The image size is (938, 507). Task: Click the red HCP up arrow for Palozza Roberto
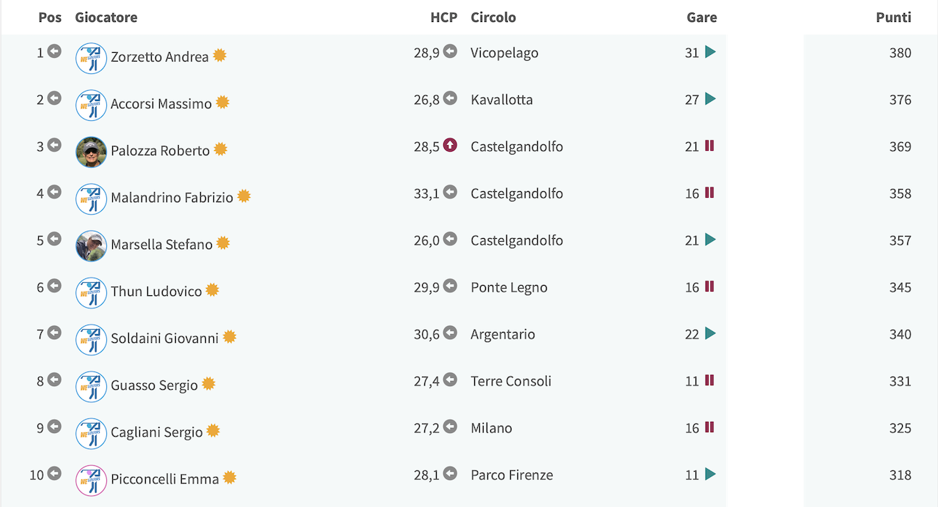click(x=450, y=145)
